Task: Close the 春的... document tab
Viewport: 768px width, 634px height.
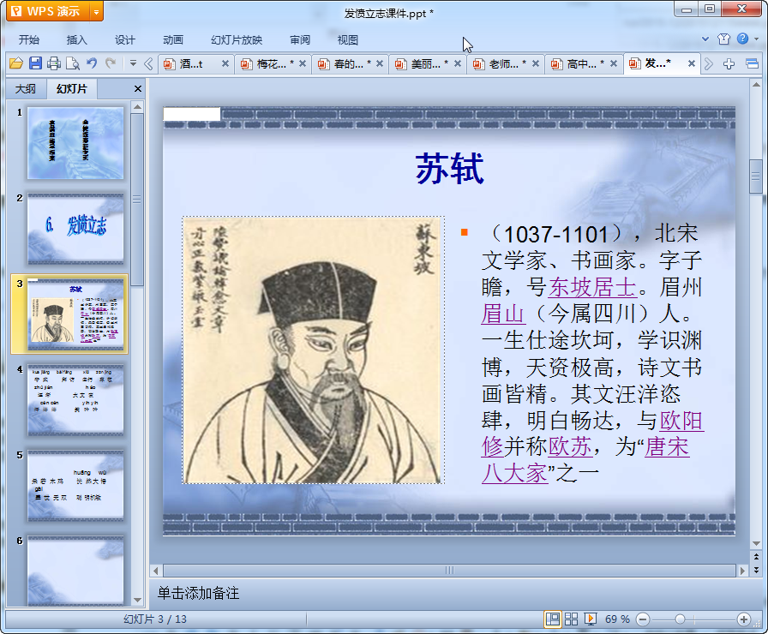Action: click(x=380, y=63)
